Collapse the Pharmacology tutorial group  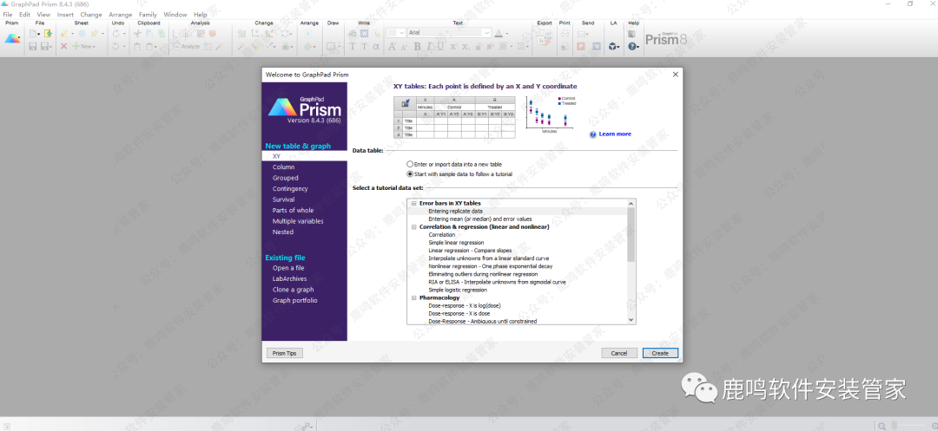(x=414, y=297)
